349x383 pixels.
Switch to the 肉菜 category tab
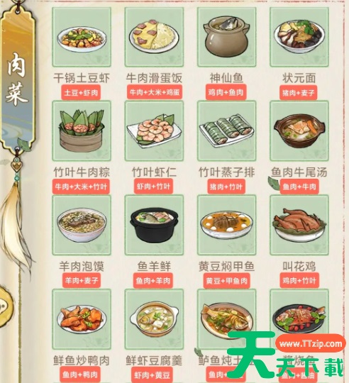[17, 79]
